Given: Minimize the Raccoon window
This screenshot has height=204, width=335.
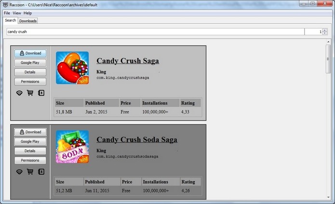Looking at the screenshot, I should 304,3.
